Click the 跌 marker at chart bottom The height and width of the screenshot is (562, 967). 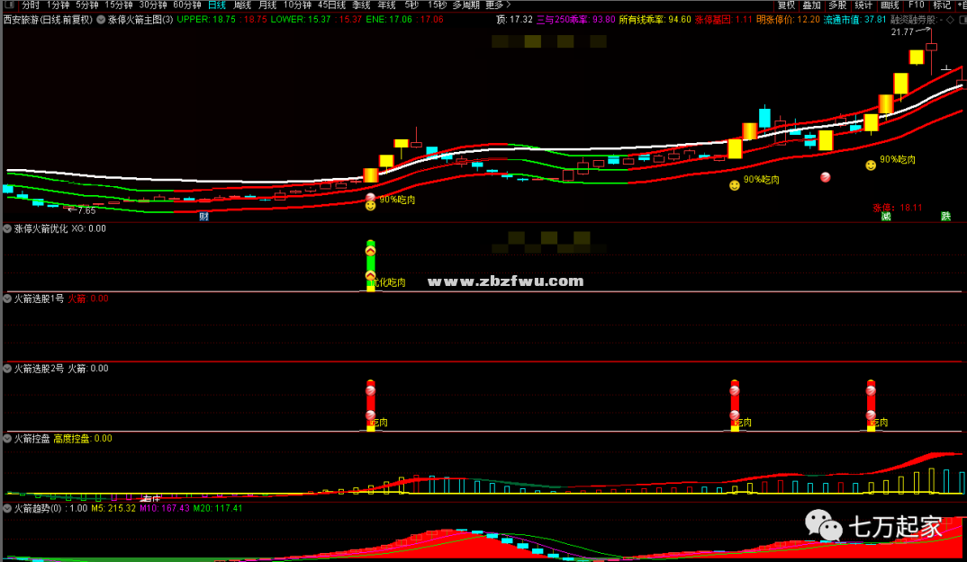945,217
